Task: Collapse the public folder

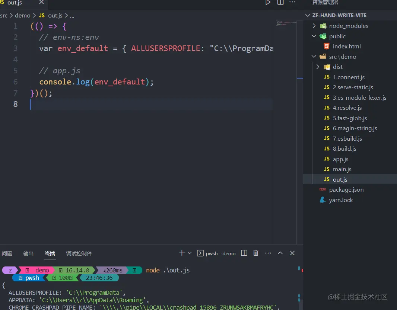Action: [x=314, y=36]
